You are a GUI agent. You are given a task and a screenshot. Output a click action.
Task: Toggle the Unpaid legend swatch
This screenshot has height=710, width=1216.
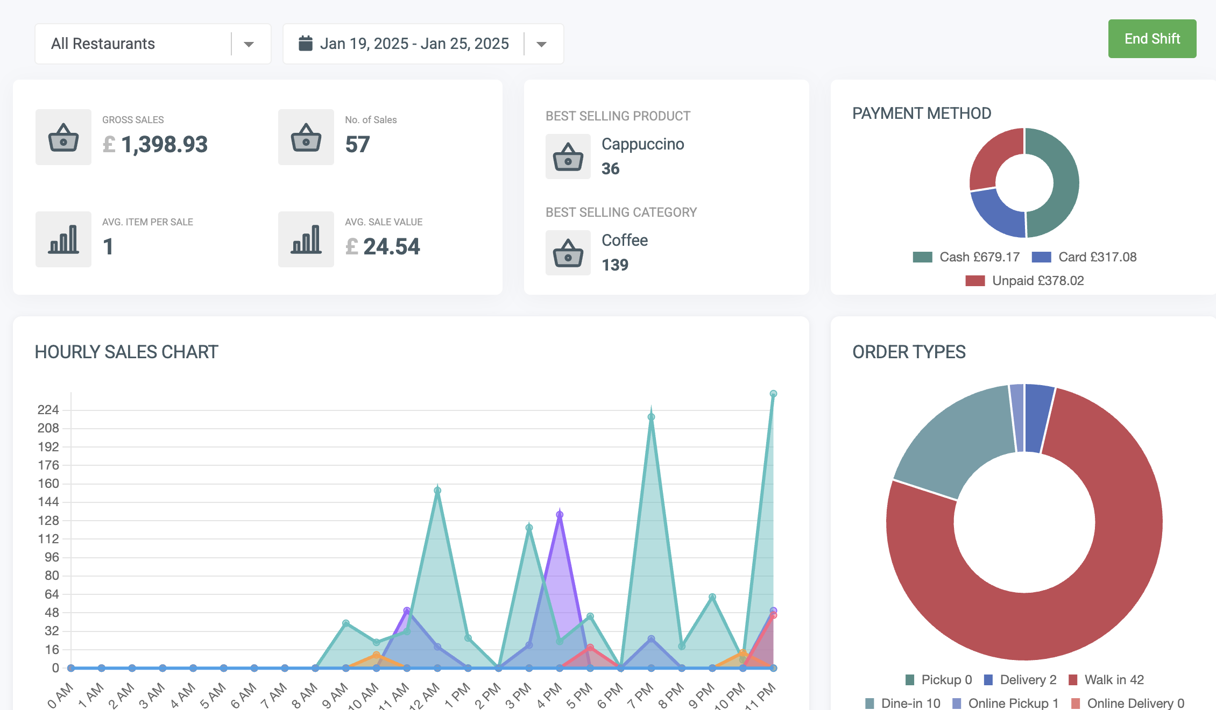(975, 281)
